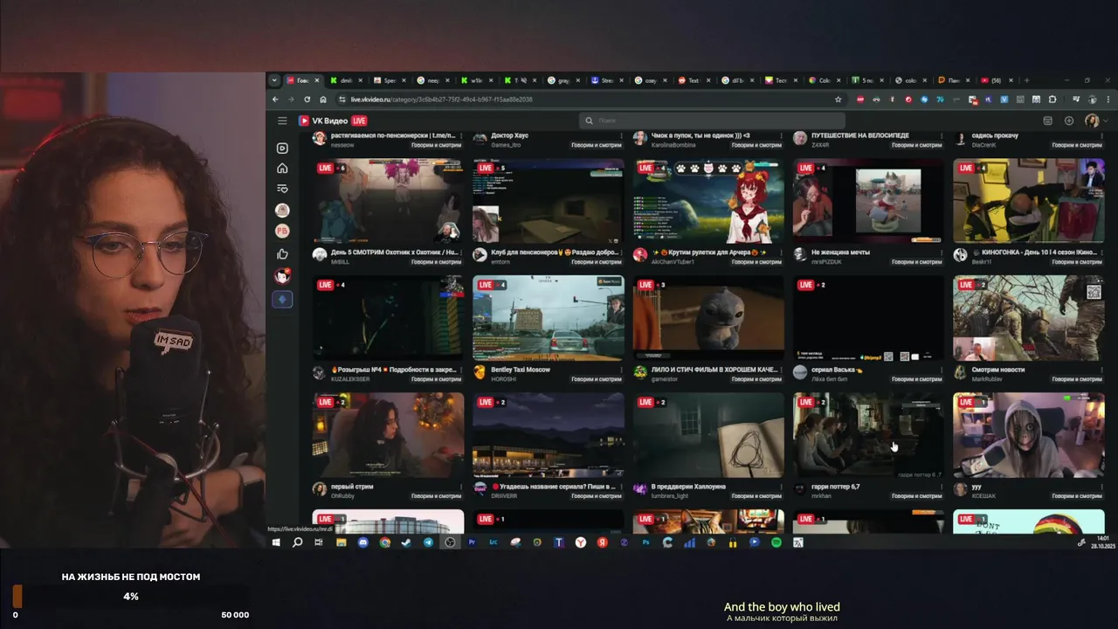1118x629 pixels.
Task: Open the tab search dropdown arrow
Action: tap(274, 80)
